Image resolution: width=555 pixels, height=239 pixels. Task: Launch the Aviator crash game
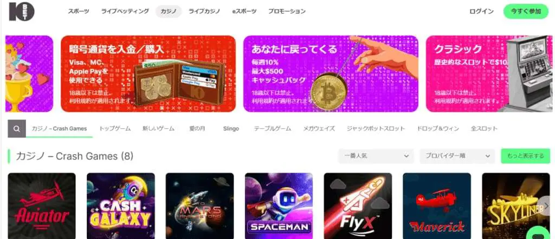tap(42, 206)
